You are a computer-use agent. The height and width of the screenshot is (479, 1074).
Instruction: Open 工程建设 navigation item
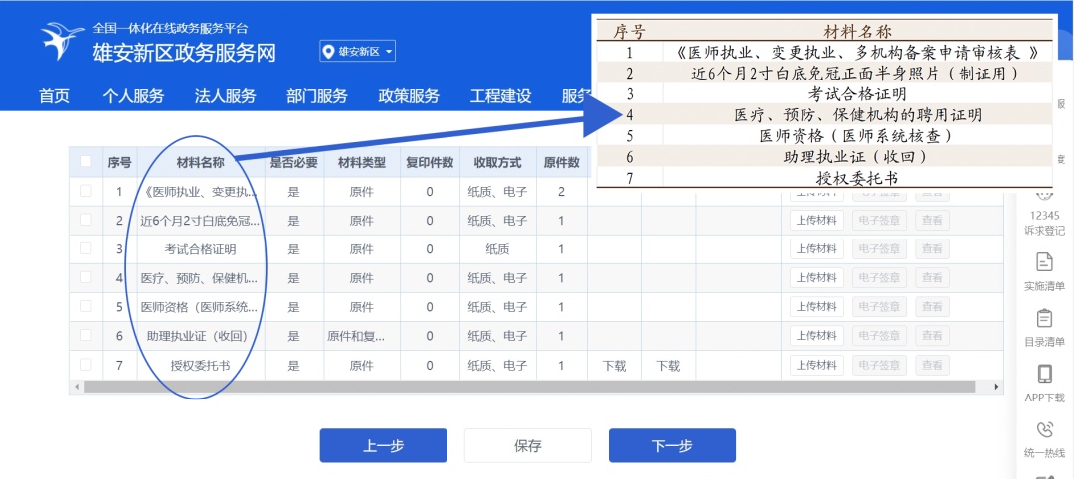click(500, 96)
